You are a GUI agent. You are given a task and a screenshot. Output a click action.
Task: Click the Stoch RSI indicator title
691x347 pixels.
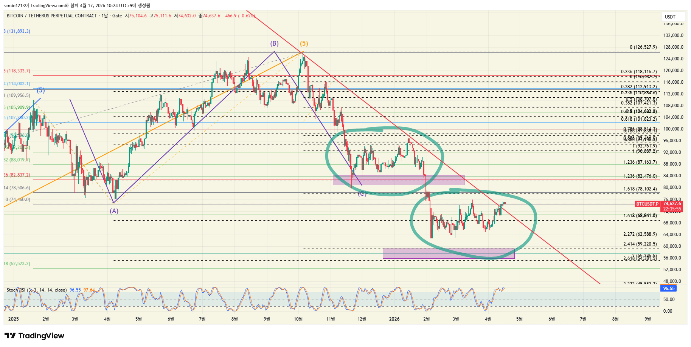tap(37, 290)
